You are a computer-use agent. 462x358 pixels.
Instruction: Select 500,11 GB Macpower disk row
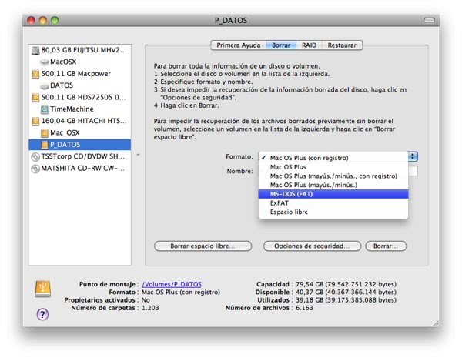click(80, 74)
